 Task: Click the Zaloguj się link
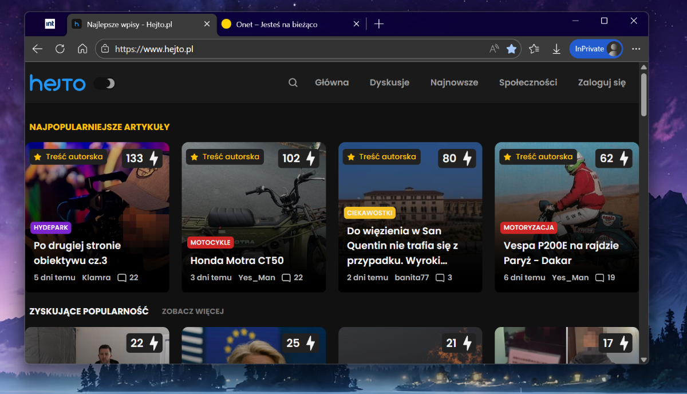tap(602, 82)
